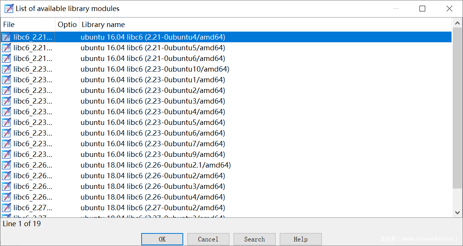Select the libc6 2.23-0ubuntu9 library row
Image resolution: width=463 pixels, height=246 pixels.
tap(153, 154)
